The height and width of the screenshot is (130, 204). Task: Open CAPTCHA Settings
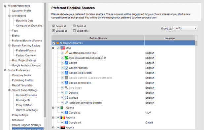[27, 110]
